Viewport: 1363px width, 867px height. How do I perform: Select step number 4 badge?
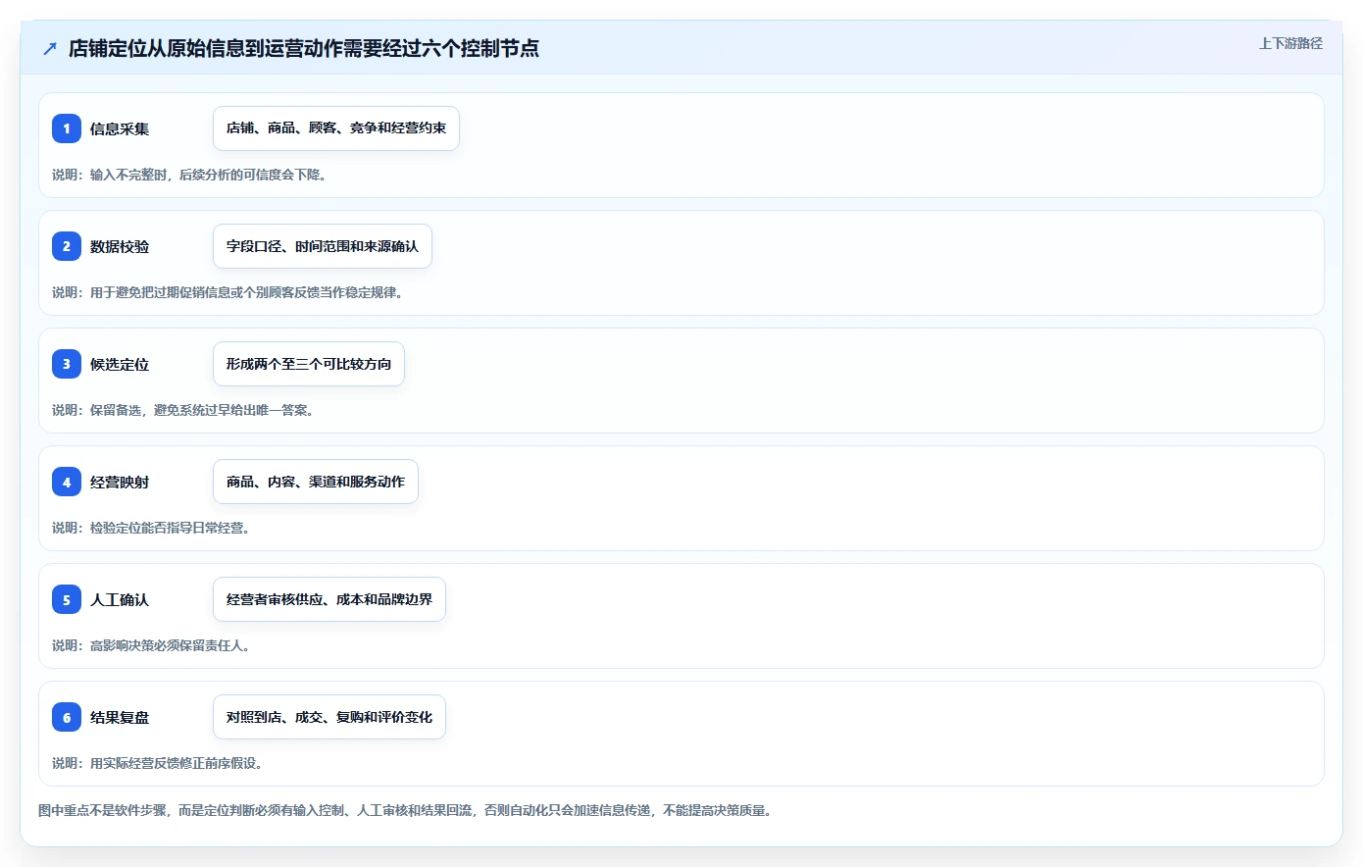tap(67, 482)
